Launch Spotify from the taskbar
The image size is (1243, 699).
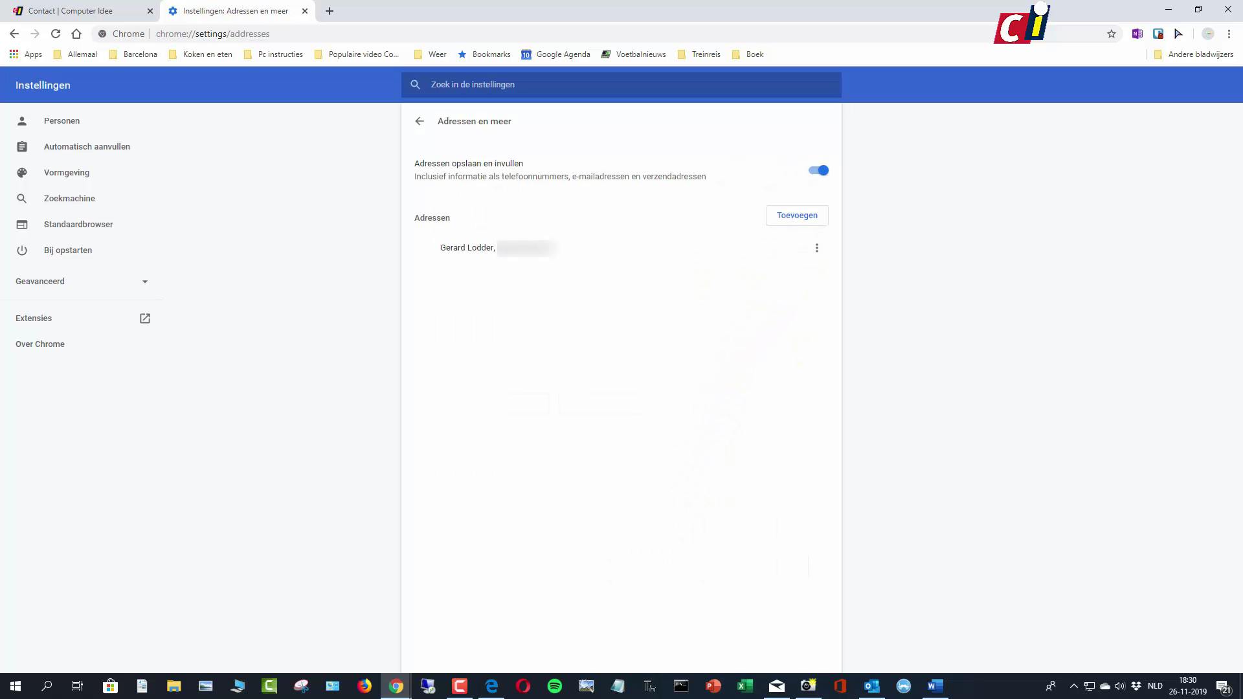point(555,685)
